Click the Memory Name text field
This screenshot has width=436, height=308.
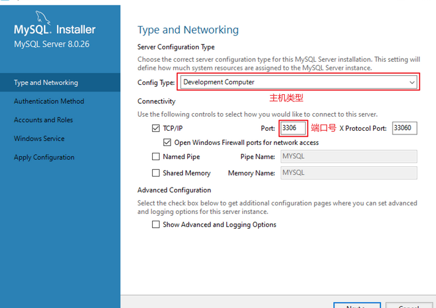(349, 173)
